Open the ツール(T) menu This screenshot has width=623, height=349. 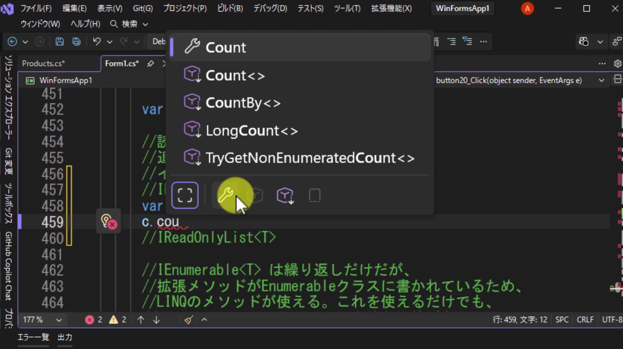click(x=347, y=8)
